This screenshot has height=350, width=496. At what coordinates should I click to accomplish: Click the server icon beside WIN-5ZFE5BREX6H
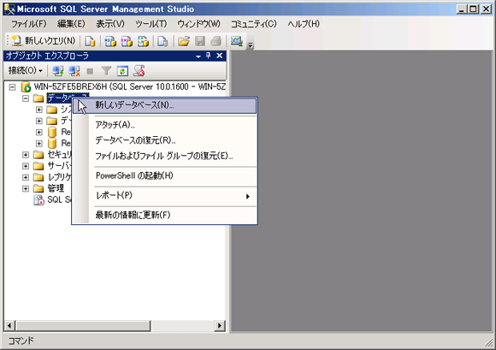pyautogui.click(x=26, y=86)
